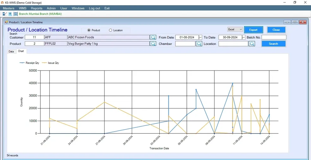Image resolution: width=311 pixels, height=160 pixels.
Task: Expand the From Date calendar dropdown
Action: tap(200, 37)
